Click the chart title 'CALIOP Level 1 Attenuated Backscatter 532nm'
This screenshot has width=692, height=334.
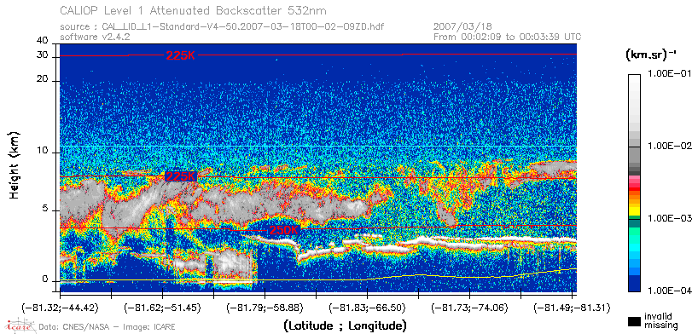point(194,10)
